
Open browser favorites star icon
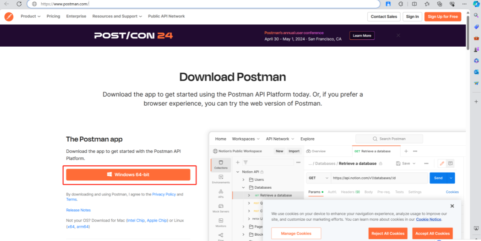click(x=427, y=4)
